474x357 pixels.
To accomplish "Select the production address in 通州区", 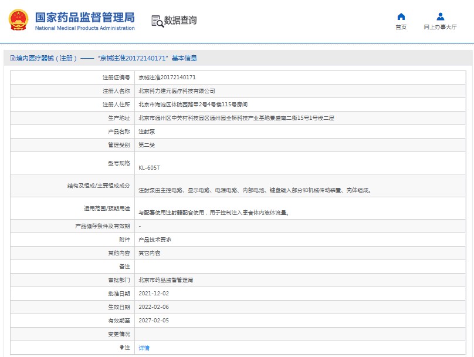I will (236, 118).
